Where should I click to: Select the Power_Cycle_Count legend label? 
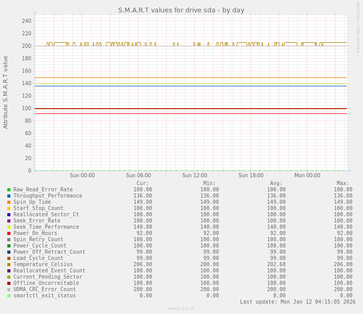(x=40, y=245)
